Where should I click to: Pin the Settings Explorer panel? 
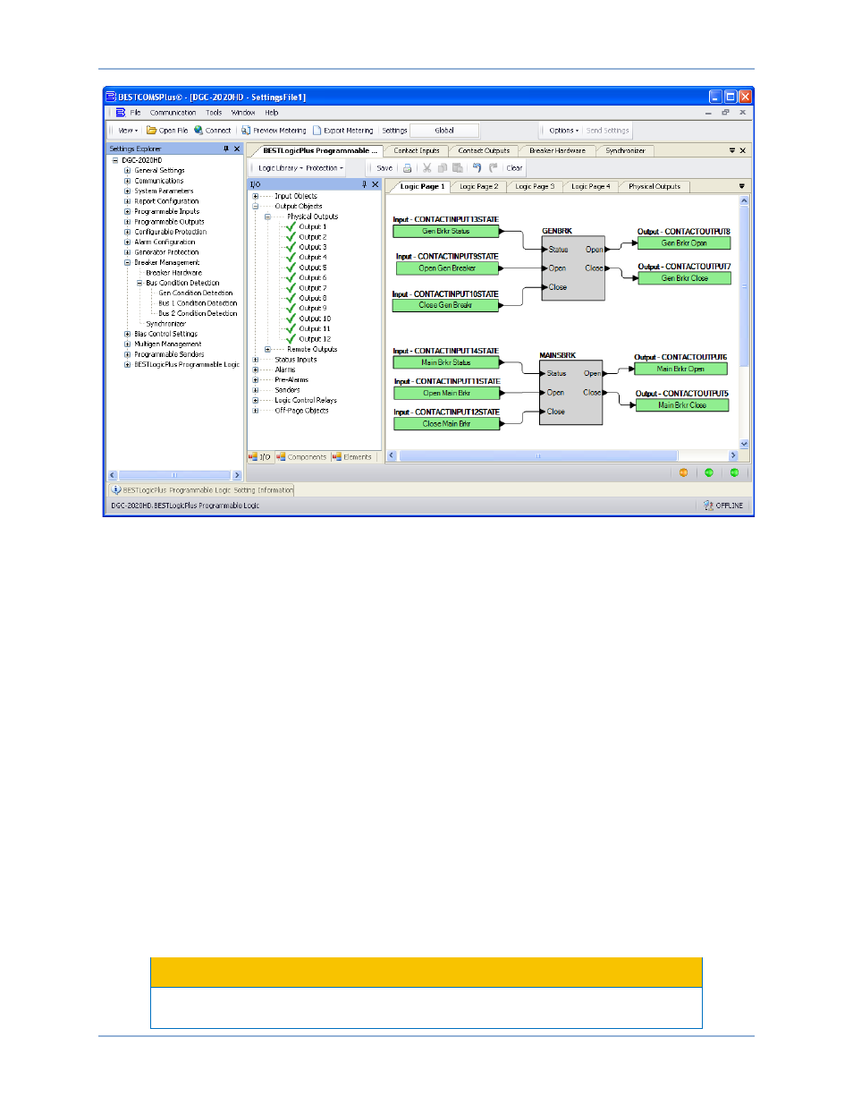pyautogui.click(x=226, y=149)
